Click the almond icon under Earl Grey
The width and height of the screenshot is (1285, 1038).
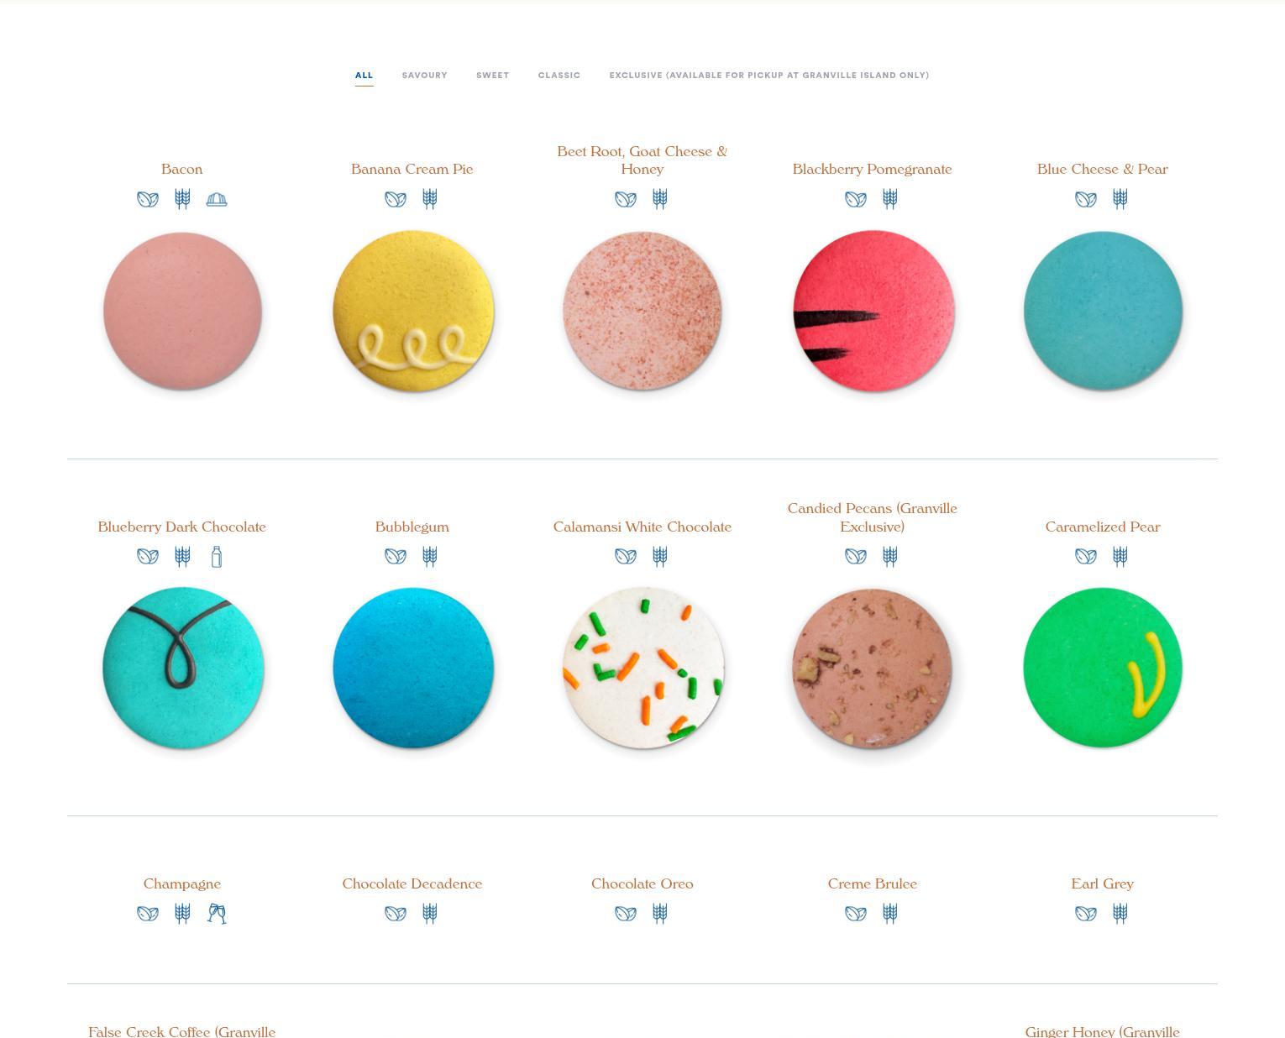pyautogui.click(x=1085, y=914)
